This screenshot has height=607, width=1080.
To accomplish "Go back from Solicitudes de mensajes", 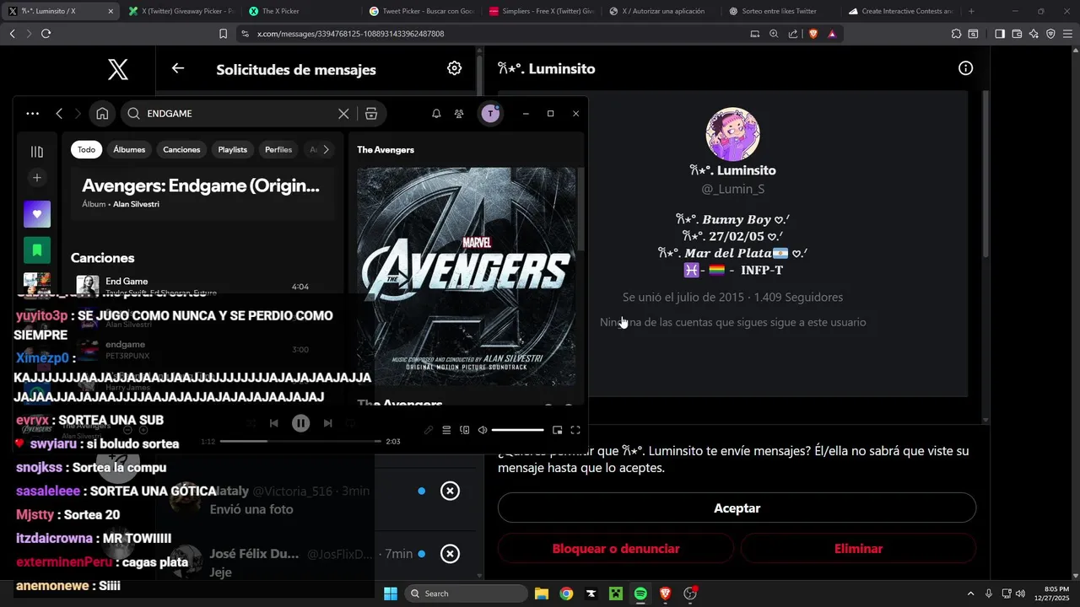I will point(177,68).
